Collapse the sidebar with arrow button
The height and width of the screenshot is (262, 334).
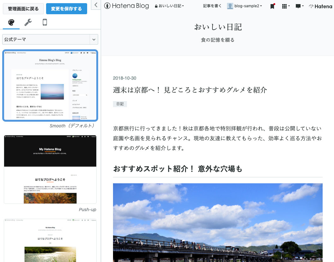pyautogui.click(x=96, y=4)
